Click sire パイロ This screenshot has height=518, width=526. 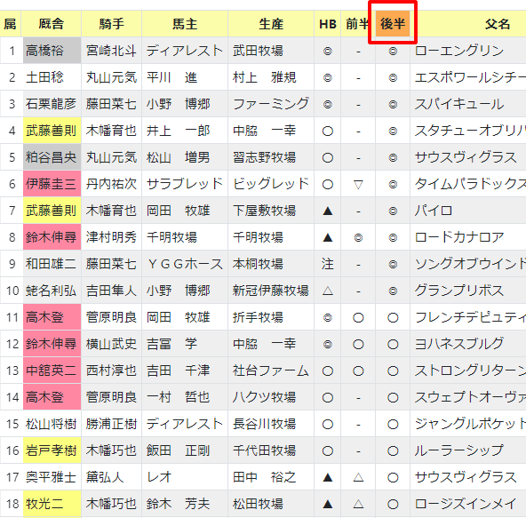(x=434, y=211)
